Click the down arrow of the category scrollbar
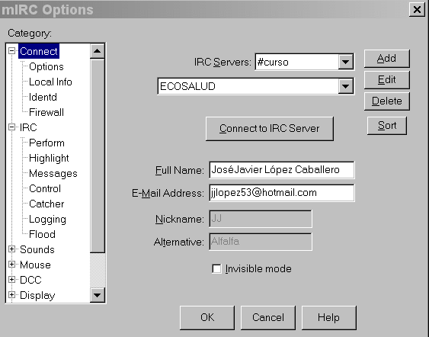Image resolution: width=429 pixels, height=337 pixels. (98, 295)
